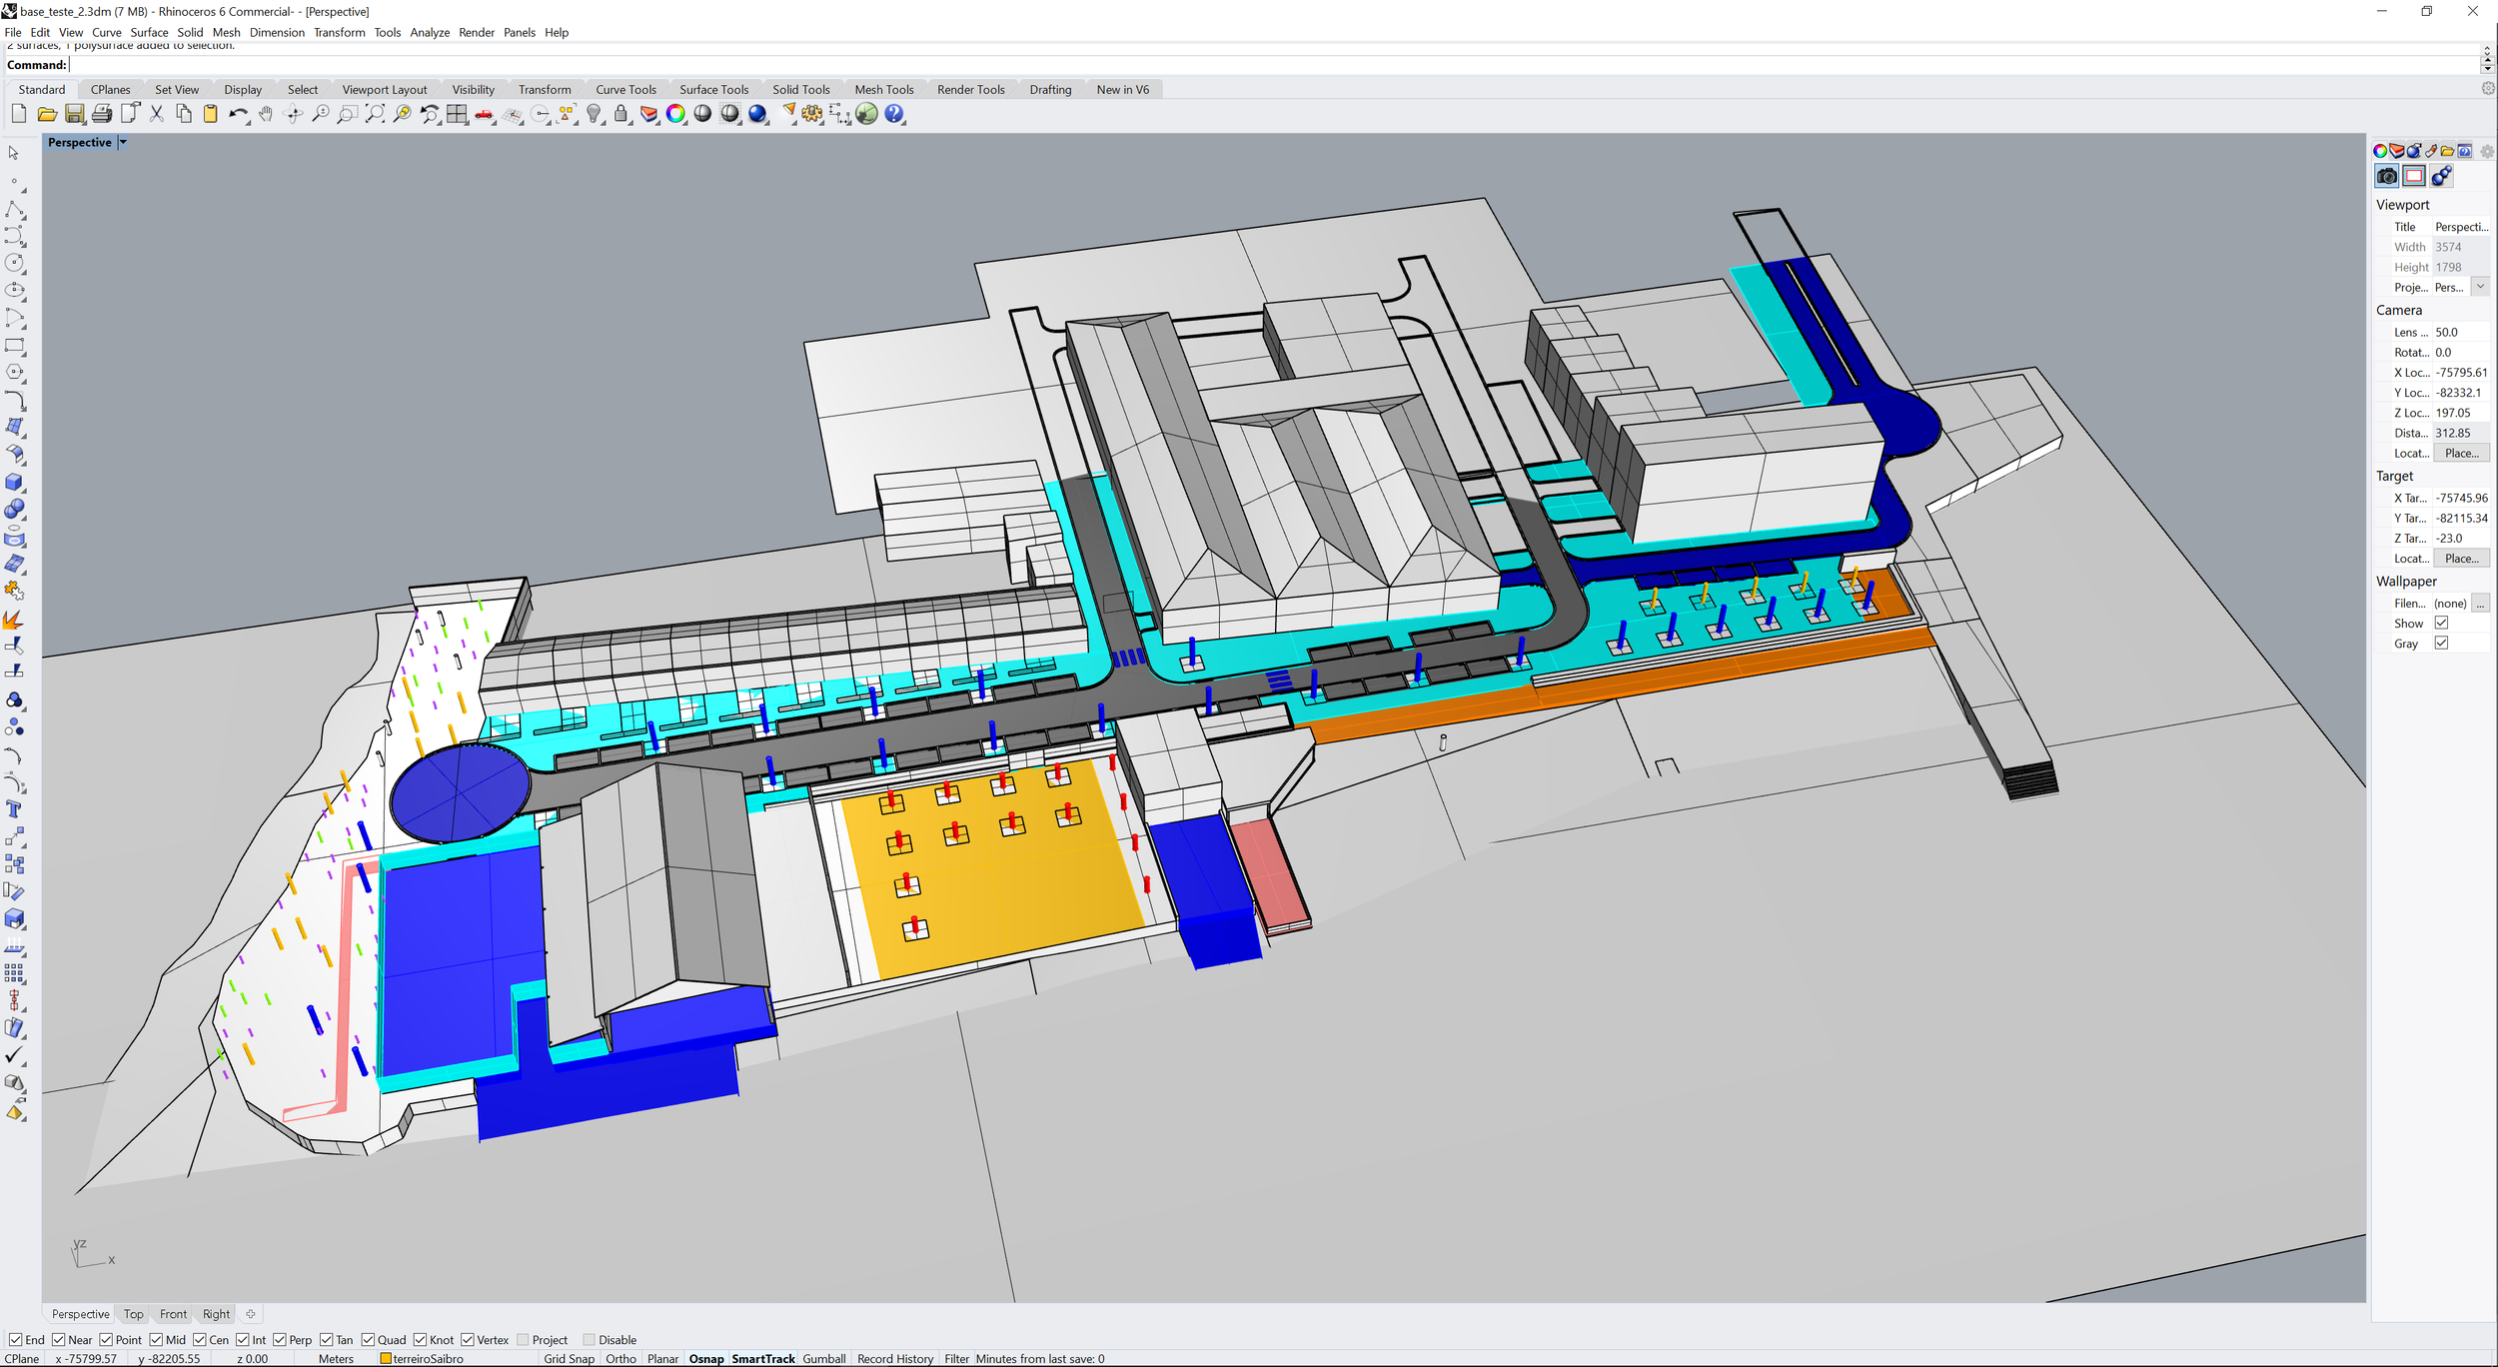Open the Four Viewports layout icon
The width and height of the screenshot is (2498, 1367).
[457, 114]
